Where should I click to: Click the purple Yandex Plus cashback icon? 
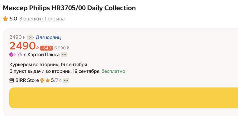[x=12, y=55]
